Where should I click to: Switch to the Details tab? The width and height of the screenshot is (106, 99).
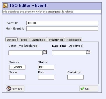[11, 40]
